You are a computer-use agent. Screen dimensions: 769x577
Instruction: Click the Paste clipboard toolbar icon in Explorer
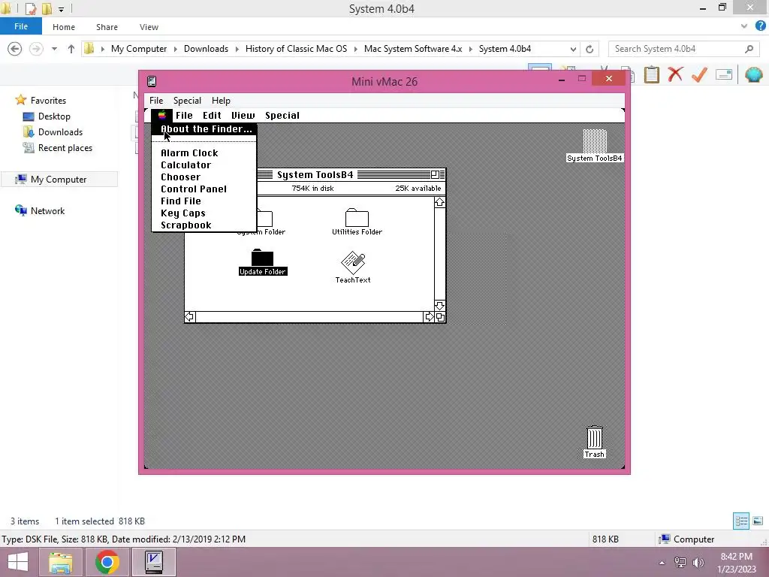(651, 74)
